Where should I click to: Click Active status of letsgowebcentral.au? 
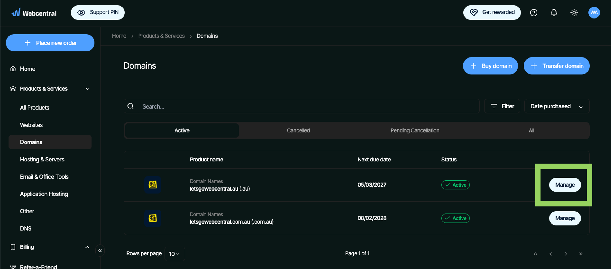point(456,185)
